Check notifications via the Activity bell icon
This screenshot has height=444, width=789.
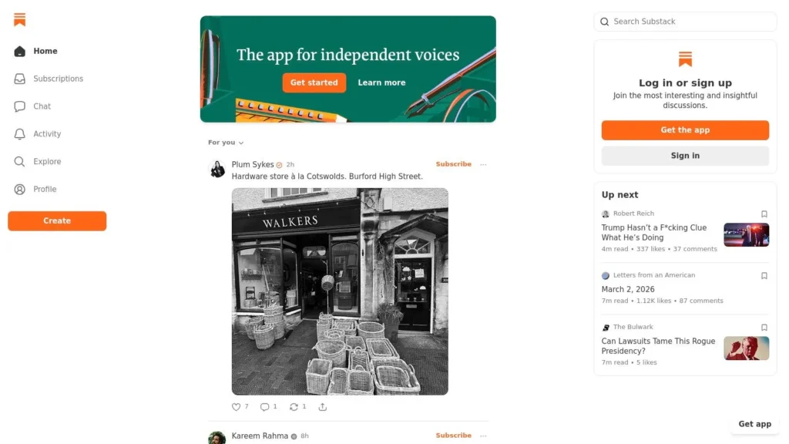tap(18, 133)
